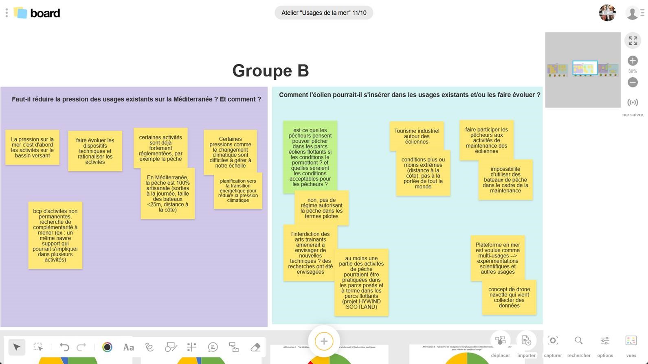Click the minimap overview thumbnail

(582, 70)
